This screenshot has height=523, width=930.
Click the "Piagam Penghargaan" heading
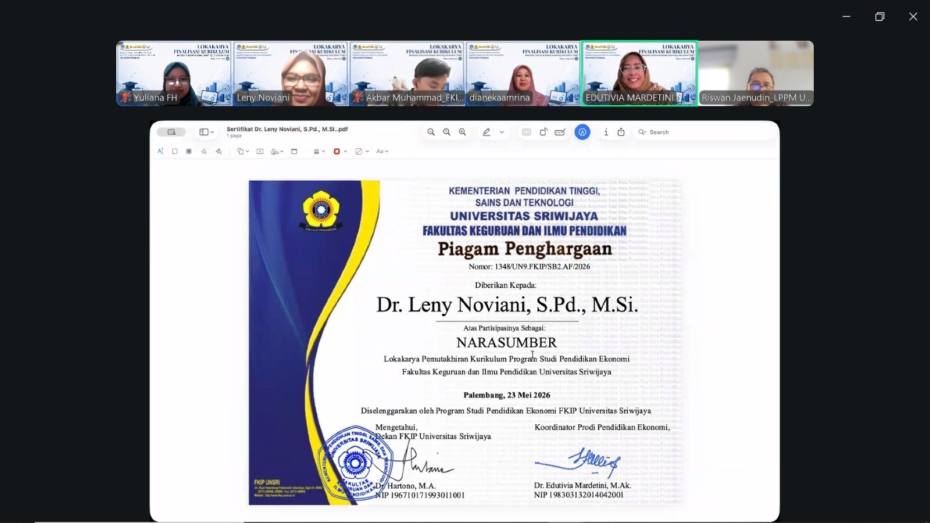tap(525, 249)
